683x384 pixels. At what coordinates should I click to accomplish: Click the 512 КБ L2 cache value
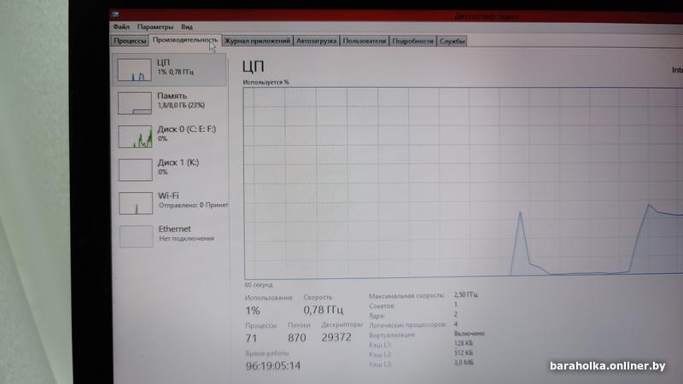[463, 352]
